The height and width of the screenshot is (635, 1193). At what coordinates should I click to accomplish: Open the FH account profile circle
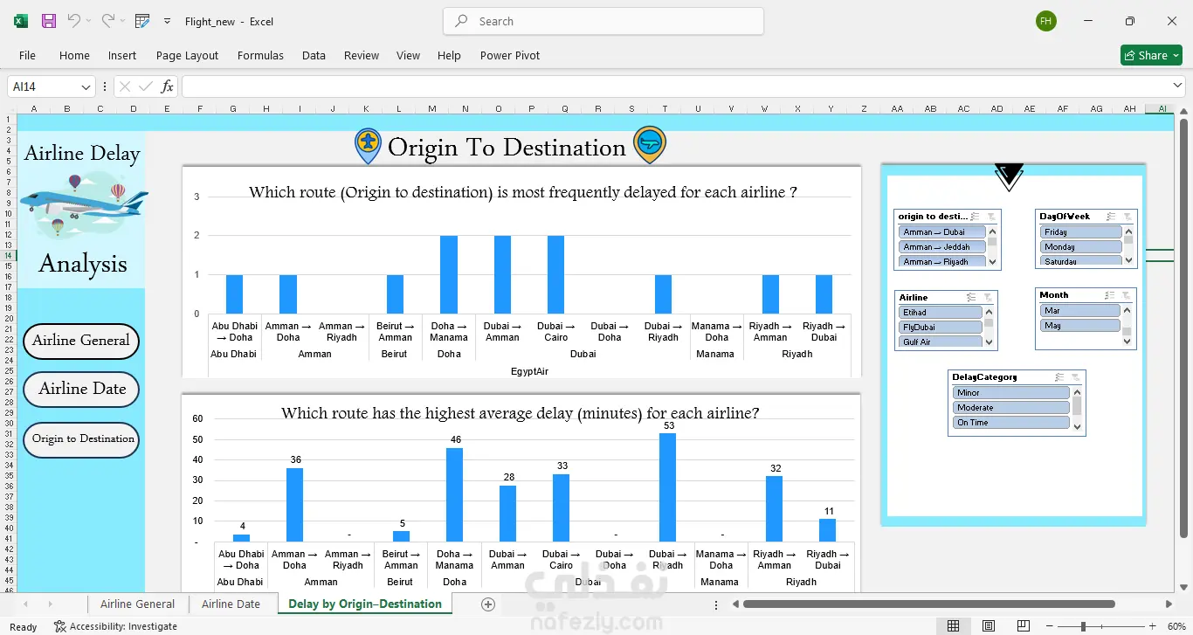click(1046, 21)
